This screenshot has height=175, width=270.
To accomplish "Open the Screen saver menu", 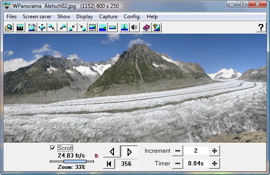I will click(37, 17).
